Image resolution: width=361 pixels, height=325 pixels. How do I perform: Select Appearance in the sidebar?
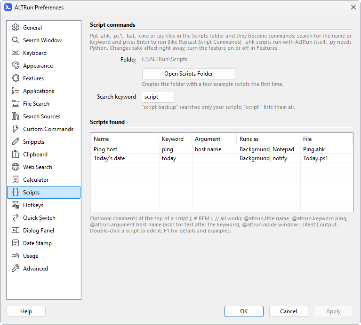pos(44,65)
